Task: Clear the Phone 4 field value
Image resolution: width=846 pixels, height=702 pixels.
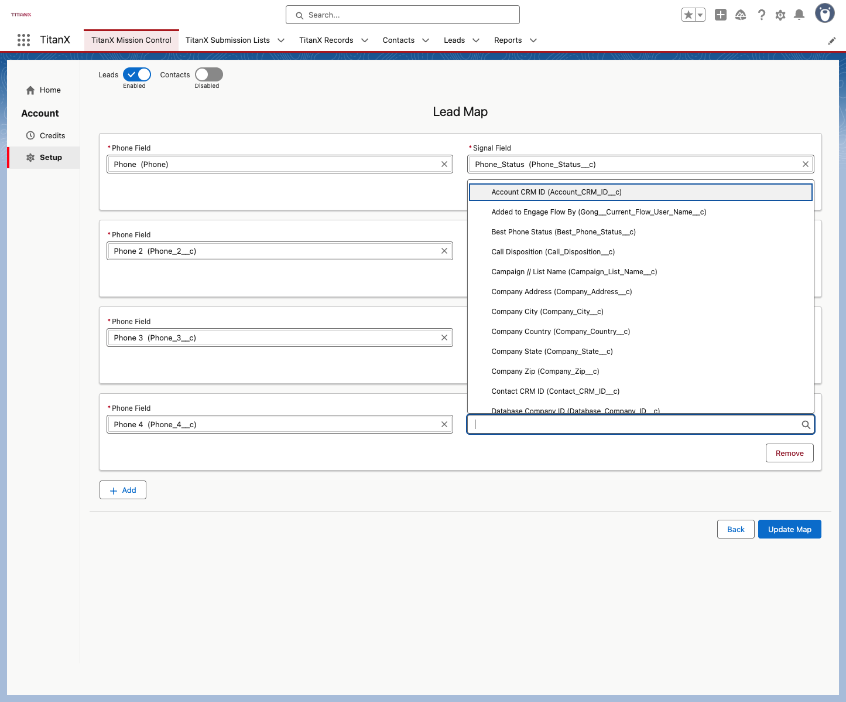Action: click(x=444, y=424)
